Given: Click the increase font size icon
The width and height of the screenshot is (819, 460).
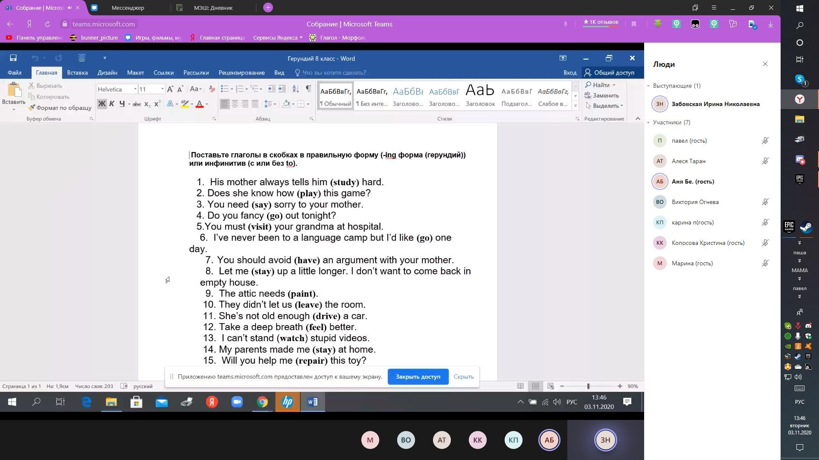Looking at the screenshot, I should click(170, 89).
